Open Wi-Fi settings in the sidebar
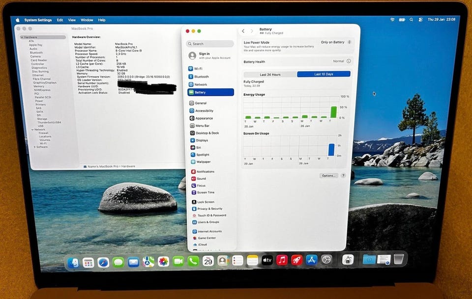This screenshot has height=299, width=472. click(x=198, y=69)
